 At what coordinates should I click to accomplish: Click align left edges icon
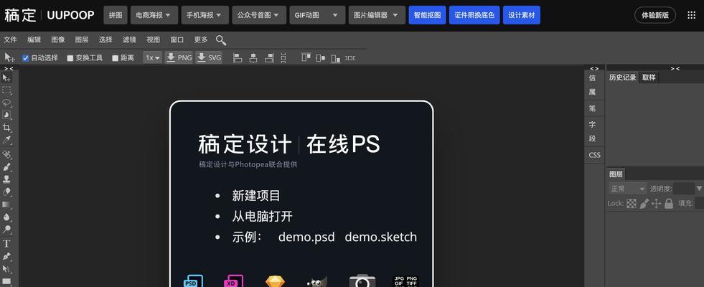[238, 57]
